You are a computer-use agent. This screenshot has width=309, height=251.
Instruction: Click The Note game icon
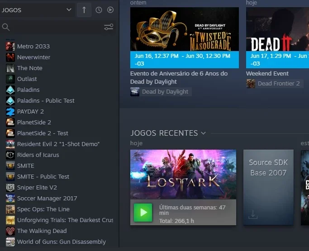10,68
